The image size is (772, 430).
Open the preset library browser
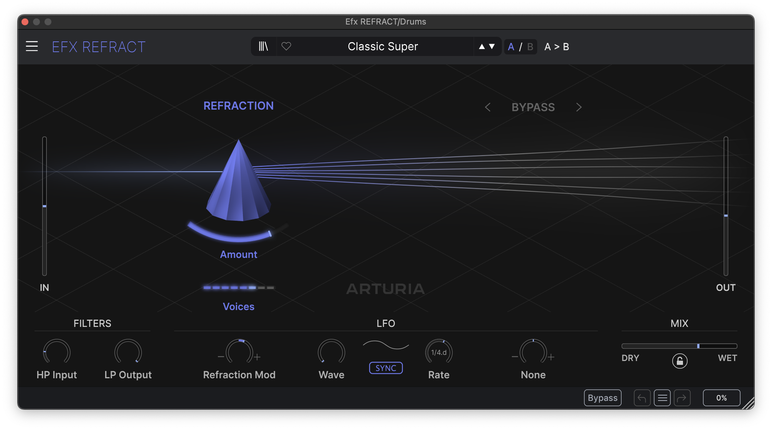(263, 46)
